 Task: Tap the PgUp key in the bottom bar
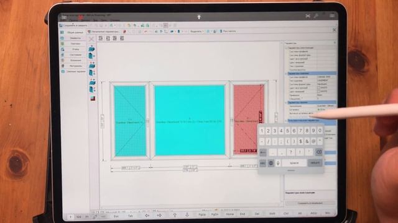[x=202, y=215]
